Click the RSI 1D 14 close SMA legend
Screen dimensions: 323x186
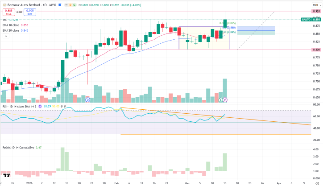tap(19, 107)
